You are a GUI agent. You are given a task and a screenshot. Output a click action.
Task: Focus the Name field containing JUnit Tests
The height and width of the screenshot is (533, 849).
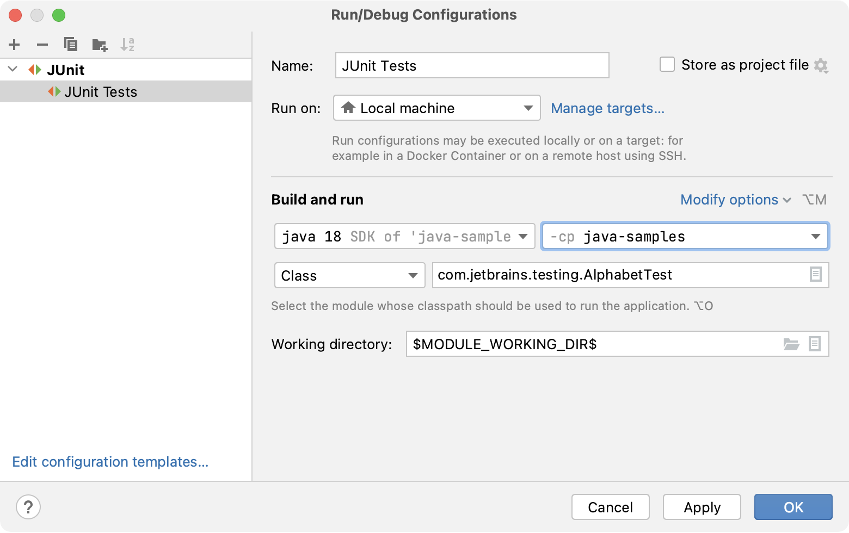tap(472, 65)
